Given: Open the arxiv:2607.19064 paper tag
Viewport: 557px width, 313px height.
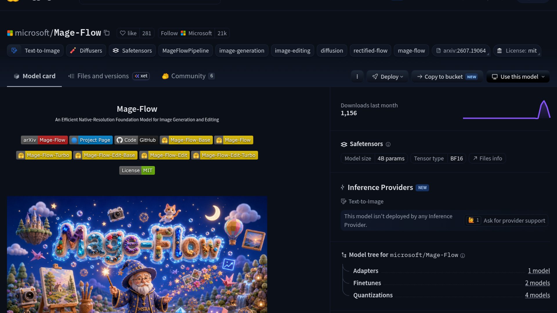Looking at the screenshot, I should coord(461,50).
